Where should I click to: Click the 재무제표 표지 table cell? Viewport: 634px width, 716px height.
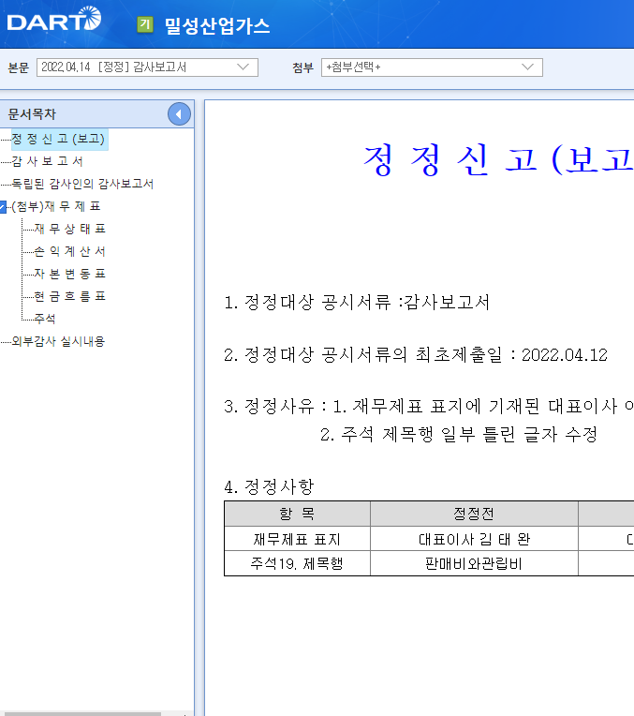coord(297,539)
